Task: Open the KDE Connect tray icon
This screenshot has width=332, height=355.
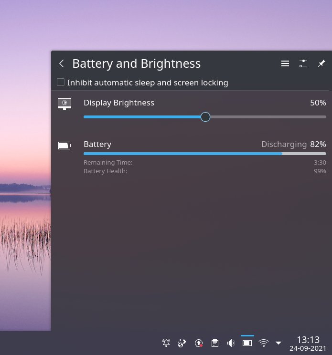Action: [x=182, y=343]
